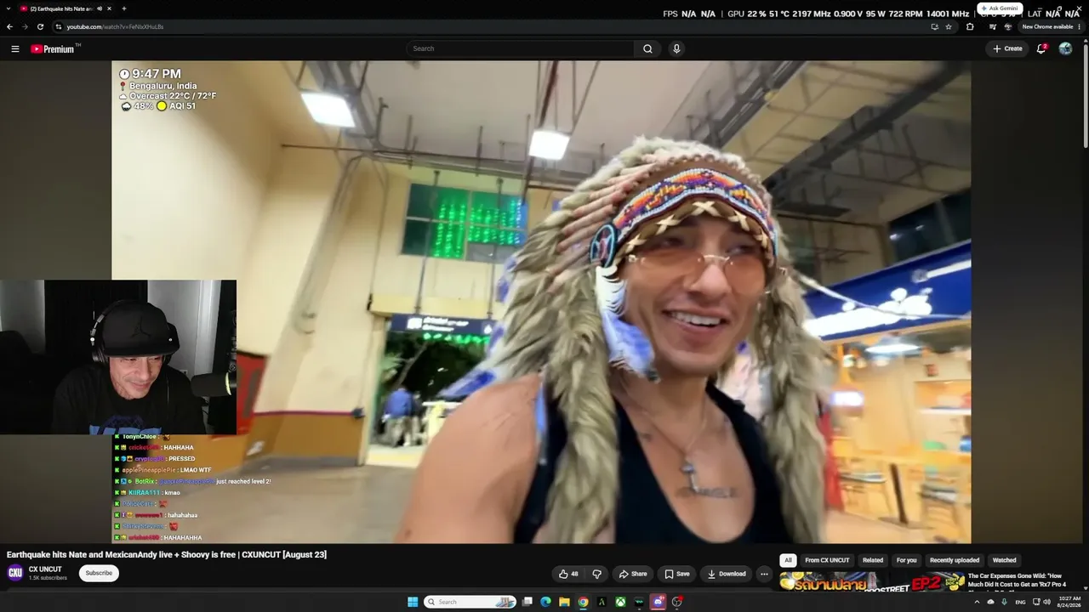1089x612 pixels.
Task: Open Task View on the taskbar
Action: 527,602
